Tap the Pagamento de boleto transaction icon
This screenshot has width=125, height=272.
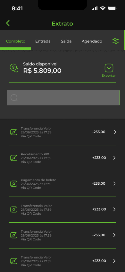pos(14,183)
